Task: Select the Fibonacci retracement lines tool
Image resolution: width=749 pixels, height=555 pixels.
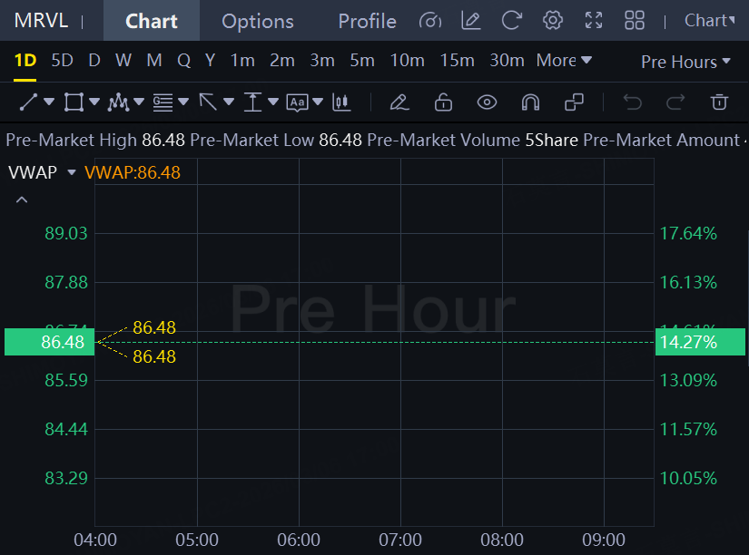Action: coord(163,102)
